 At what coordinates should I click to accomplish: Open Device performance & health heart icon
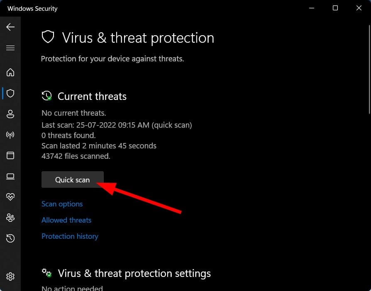pos(10,196)
